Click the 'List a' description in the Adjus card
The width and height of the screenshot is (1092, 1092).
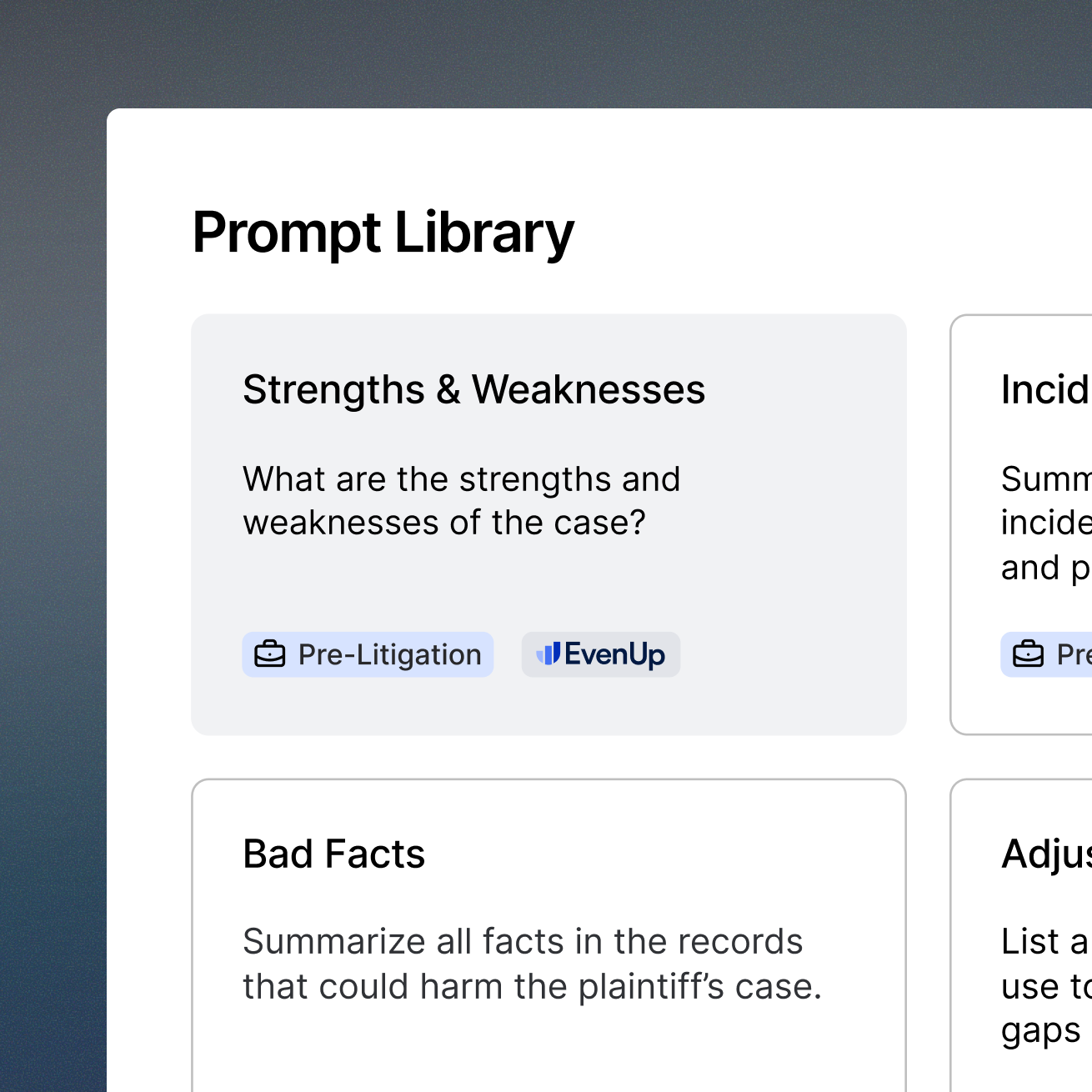pos(1044,942)
